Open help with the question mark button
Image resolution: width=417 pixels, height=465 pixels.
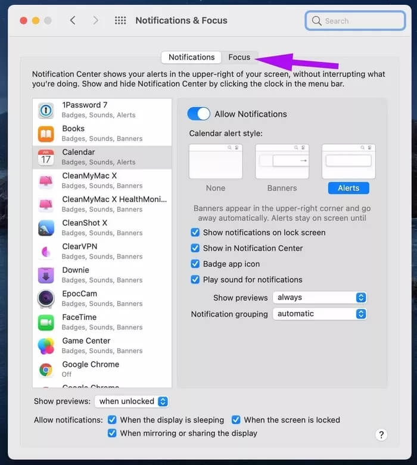(381, 435)
